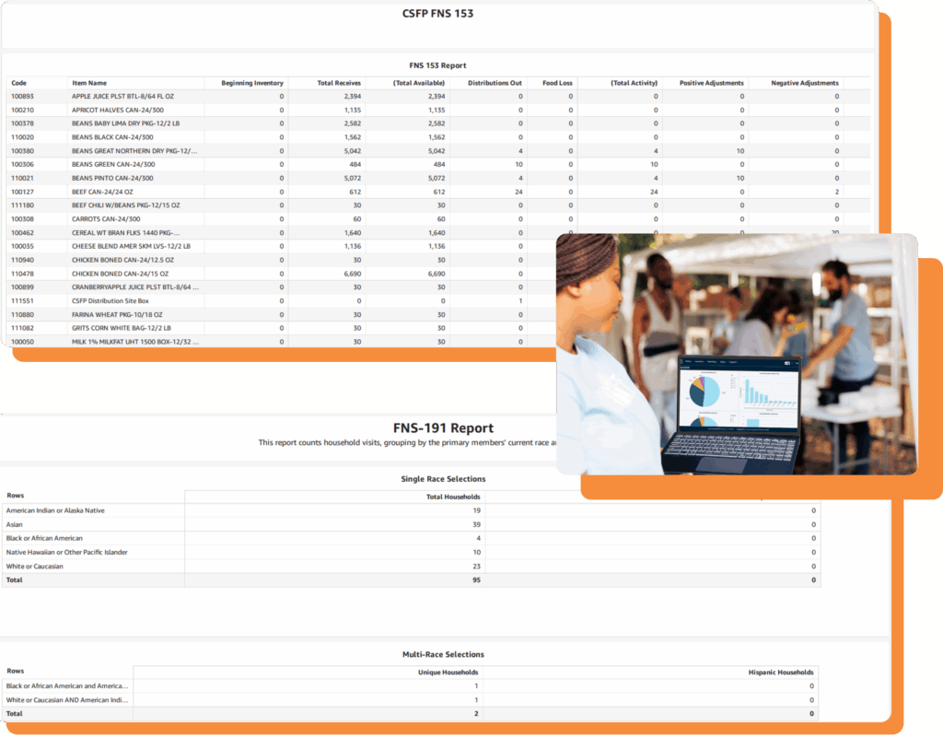Select the 'CHEESE BLEND AMER SKM LVS-12/2 LB' item
Image resolution: width=943 pixels, height=737 pixels.
point(131,246)
